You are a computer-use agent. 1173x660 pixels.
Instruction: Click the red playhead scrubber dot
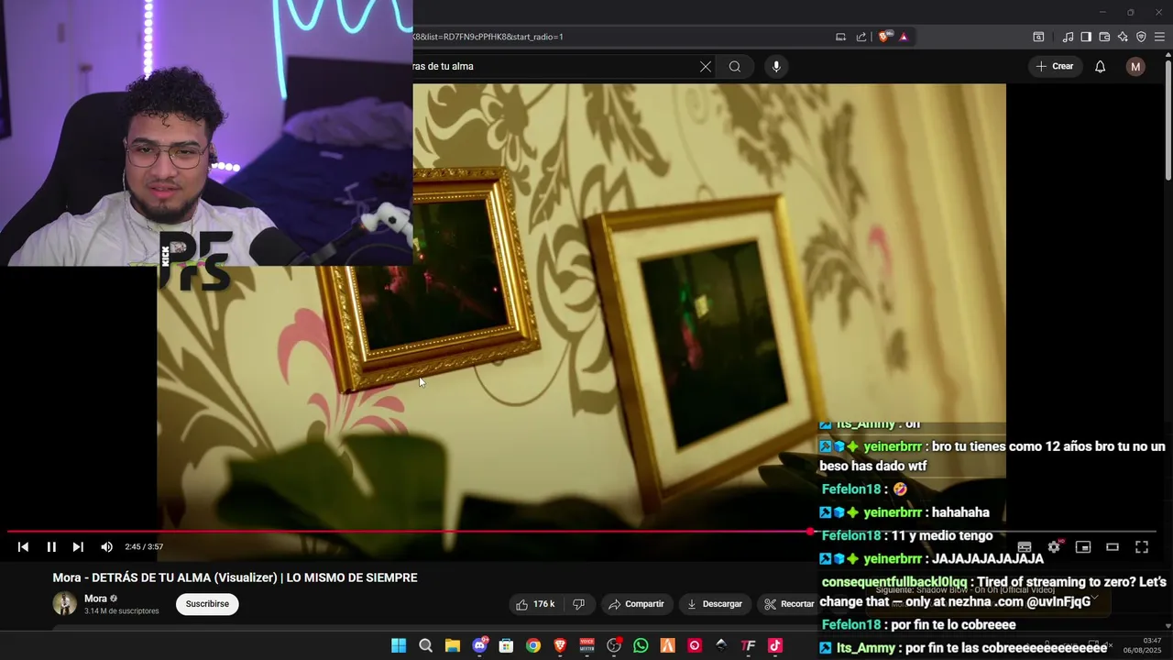click(811, 532)
